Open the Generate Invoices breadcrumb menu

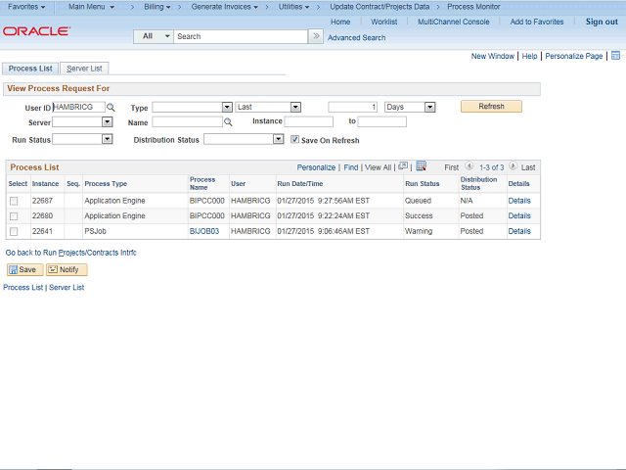(224, 7)
